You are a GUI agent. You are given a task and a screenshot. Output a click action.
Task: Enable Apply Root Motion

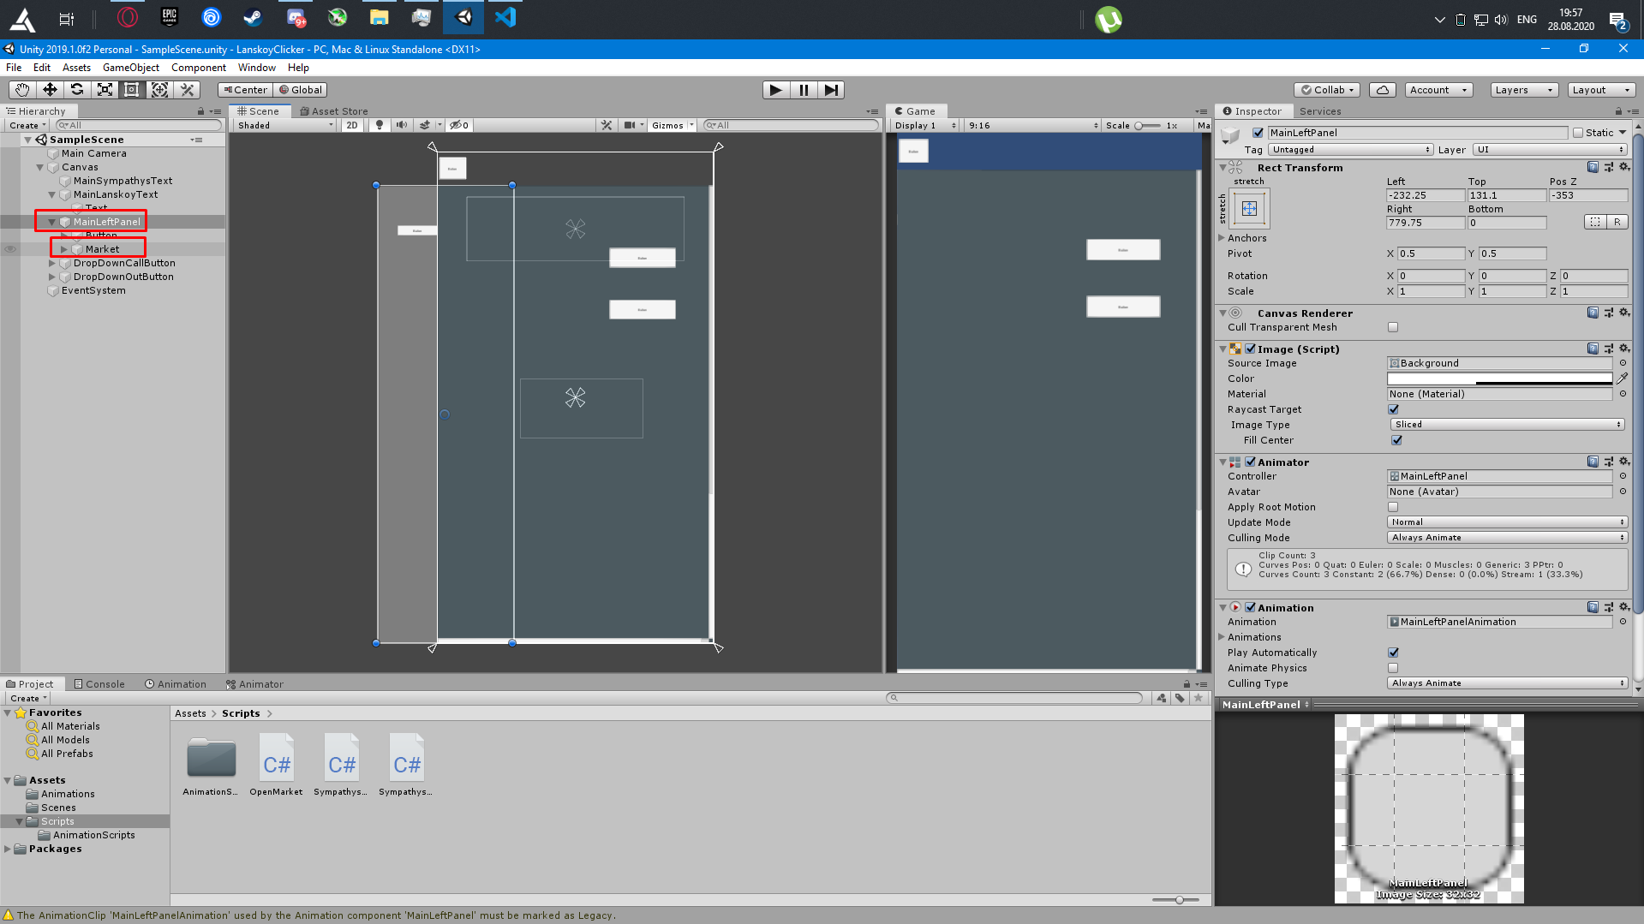tap(1393, 507)
